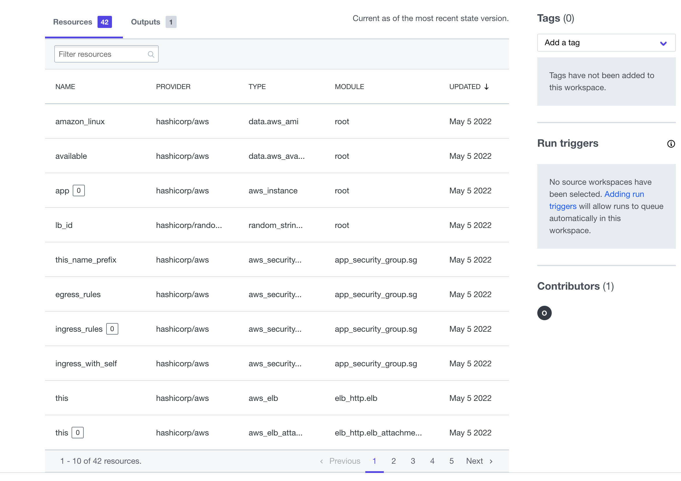The image size is (681, 481).
Task: Click the Run triggers info icon
Action: pyautogui.click(x=671, y=144)
